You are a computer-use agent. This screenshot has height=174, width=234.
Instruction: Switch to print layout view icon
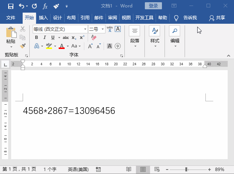coord(143,170)
